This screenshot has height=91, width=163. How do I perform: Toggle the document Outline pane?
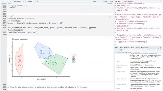(109, 4)
